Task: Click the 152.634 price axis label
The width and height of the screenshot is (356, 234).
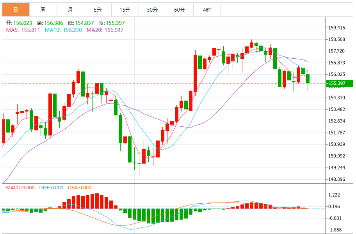Action: [337, 121]
